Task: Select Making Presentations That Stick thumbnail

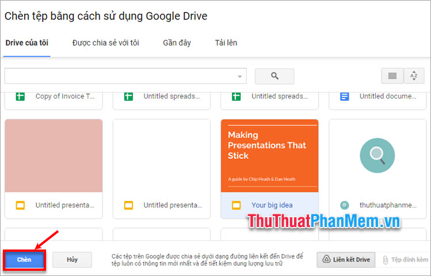Action: 270,156
